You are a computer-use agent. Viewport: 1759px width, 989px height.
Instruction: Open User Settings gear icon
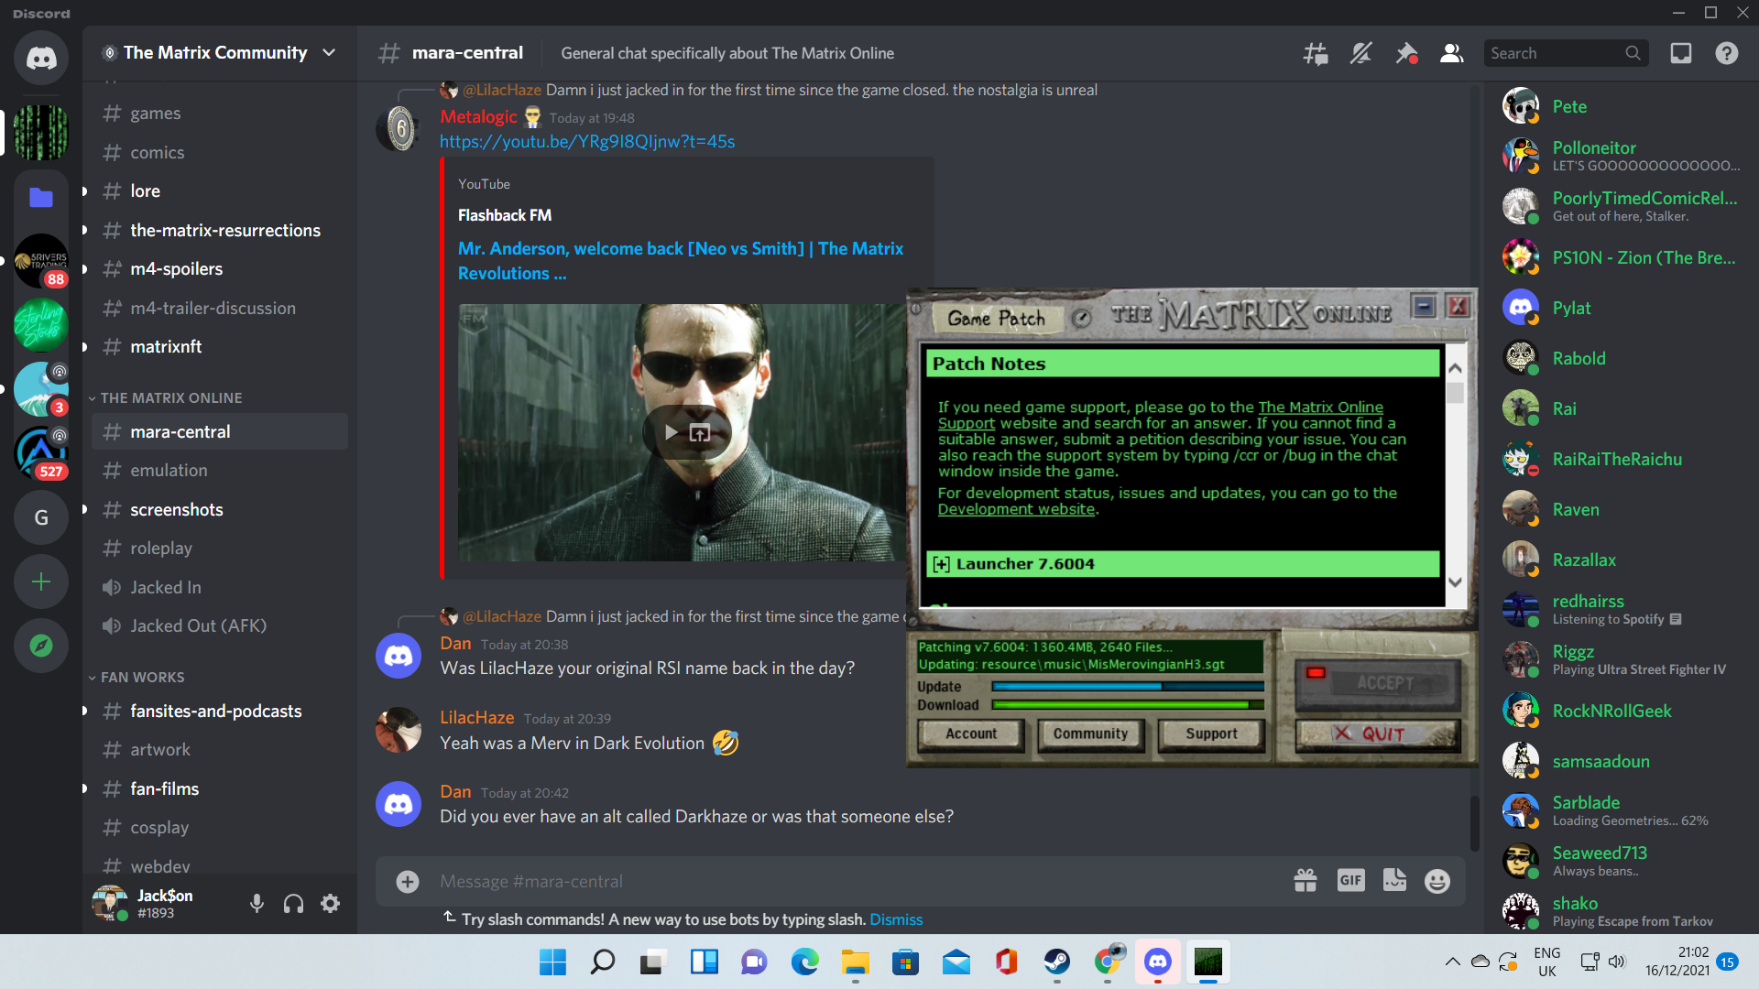pyautogui.click(x=331, y=904)
